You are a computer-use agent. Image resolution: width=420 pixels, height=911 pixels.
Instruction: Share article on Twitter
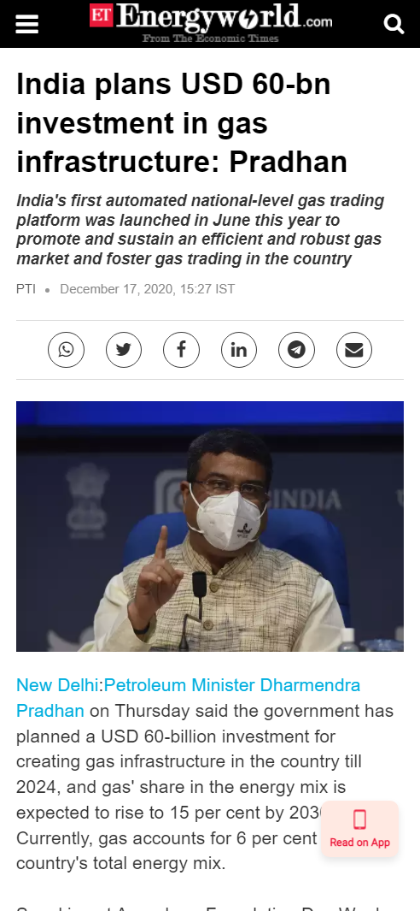pyautogui.click(x=124, y=350)
